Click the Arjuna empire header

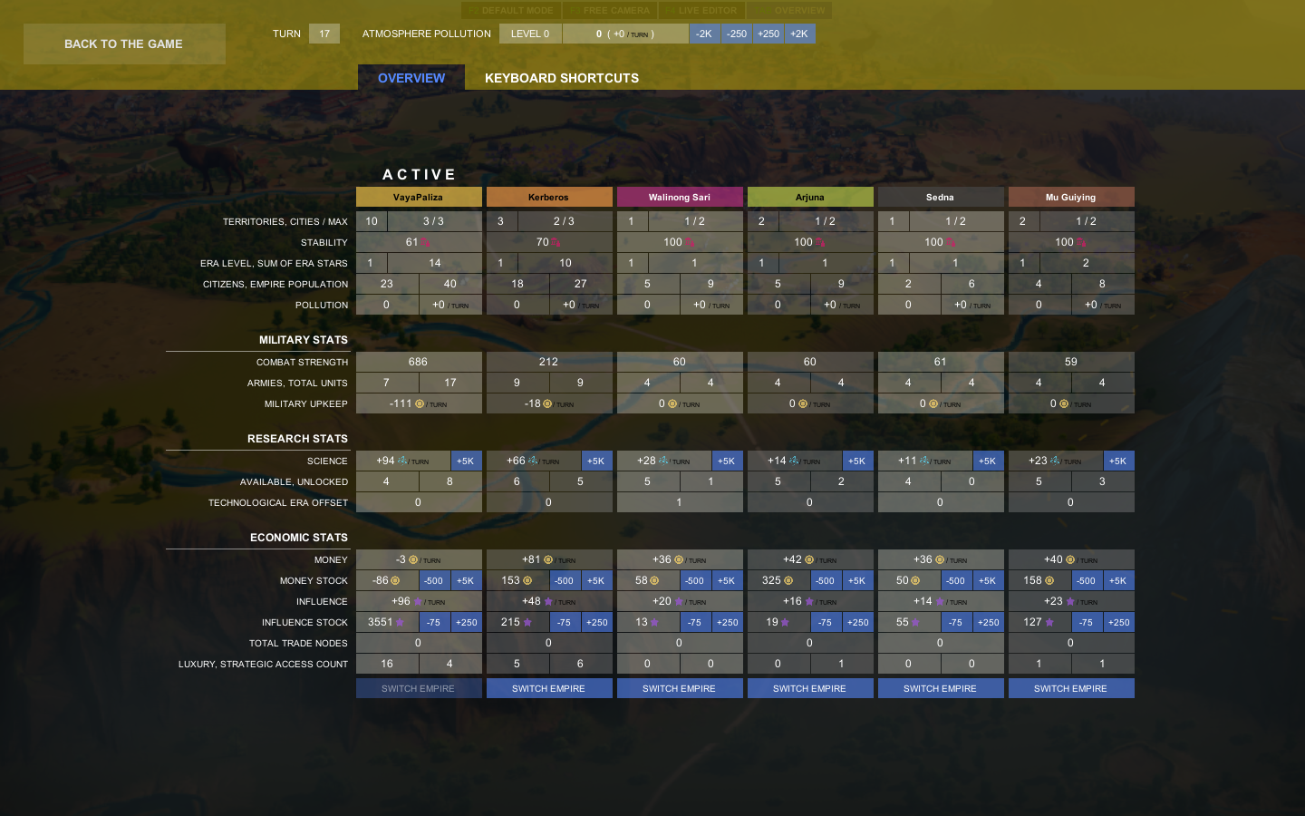click(810, 197)
